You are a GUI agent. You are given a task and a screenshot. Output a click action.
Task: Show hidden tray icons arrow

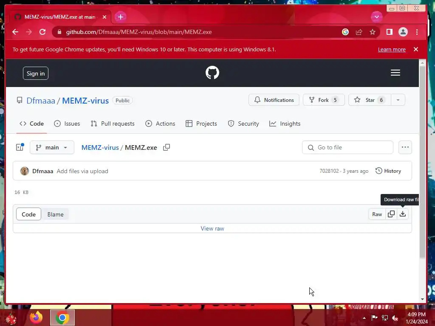[x=364, y=318]
